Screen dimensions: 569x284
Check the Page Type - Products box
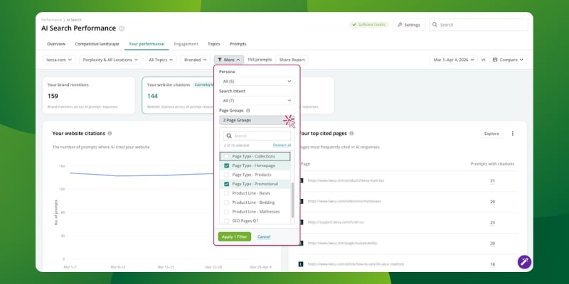(227, 175)
